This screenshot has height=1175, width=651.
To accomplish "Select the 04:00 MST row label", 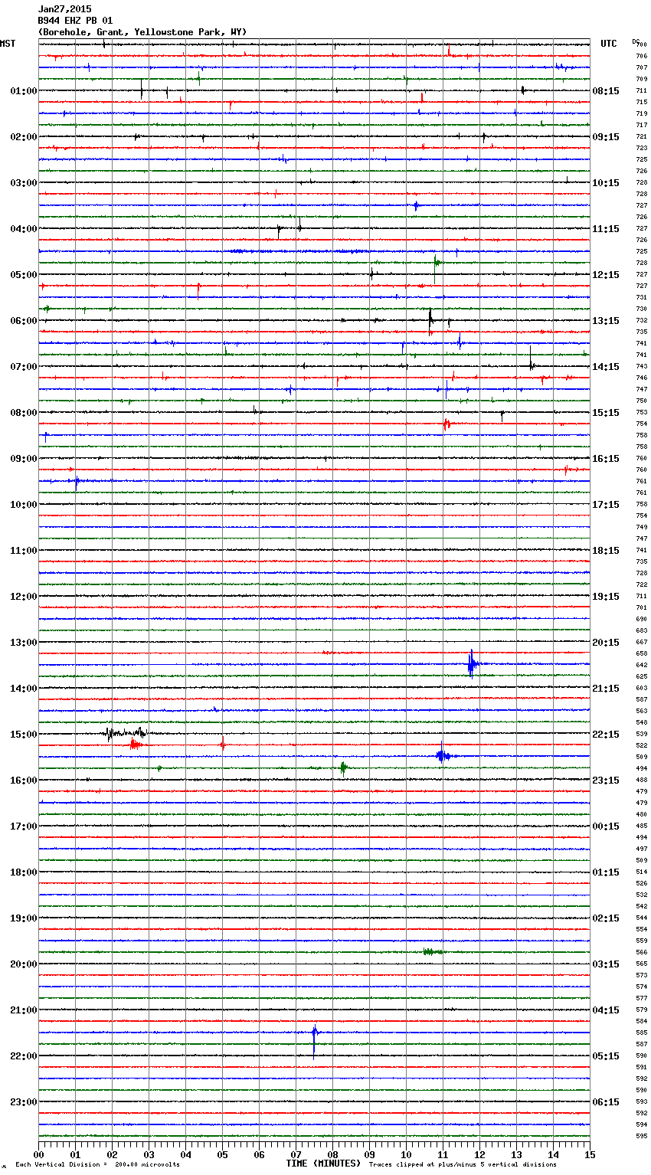I will (x=23, y=229).
